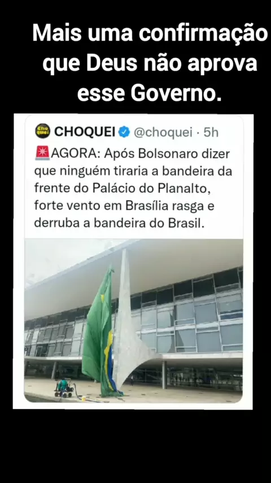Click the caption line 'esse Governo.'
This screenshot has height=483, width=271.
(150, 93)
